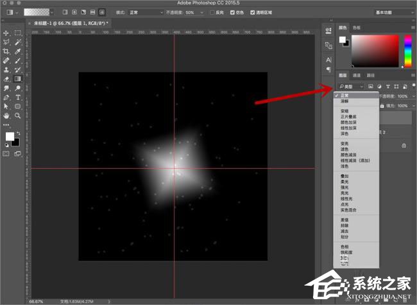Open the Paragraph panel icon
This screenshot has height=305, width=417.
pyautogui.click(x=328, y=70)
